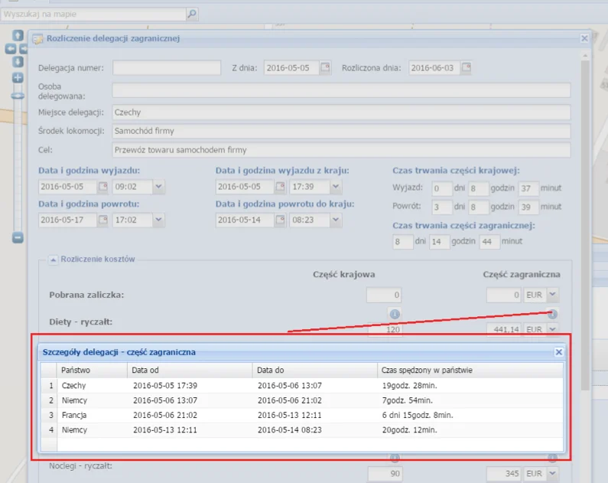608x483 pixels.
Task: Open currency dropdown for Diety ryczałt
Action: [x=552, y=329]
